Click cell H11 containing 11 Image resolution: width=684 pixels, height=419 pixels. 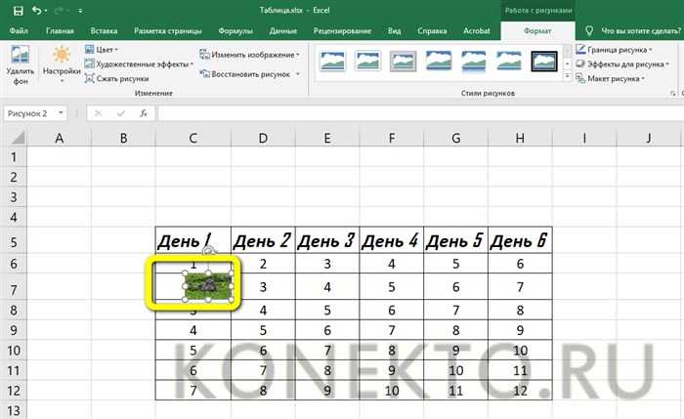(520, 370)
